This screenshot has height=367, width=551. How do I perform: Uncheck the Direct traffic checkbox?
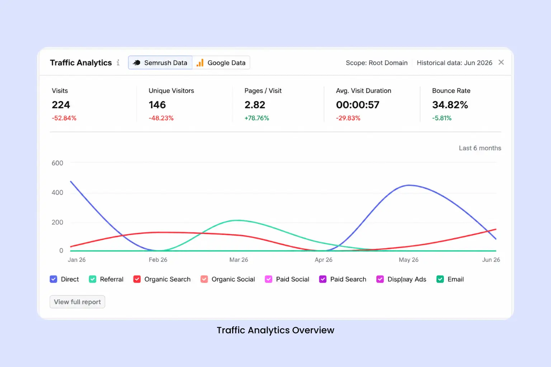[53, 279]
